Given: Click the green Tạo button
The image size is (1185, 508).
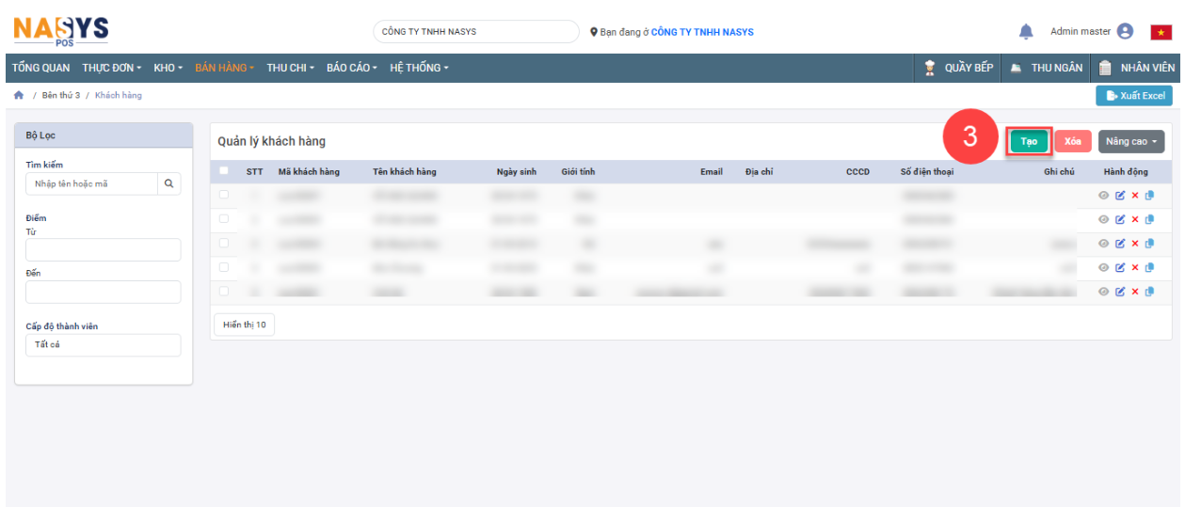Looking at the screenshot, I should coord(1029,141).
